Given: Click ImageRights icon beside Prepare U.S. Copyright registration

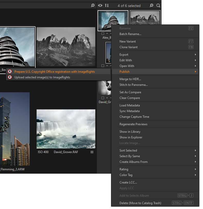Looking at the screenshot, I should click(x=10, y=72).
